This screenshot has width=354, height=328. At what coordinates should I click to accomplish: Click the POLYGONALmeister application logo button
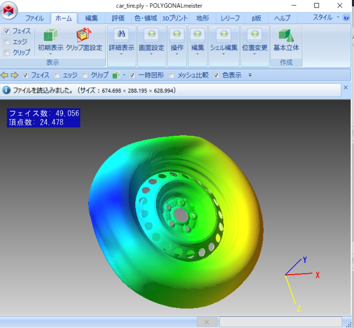point(9,10)
